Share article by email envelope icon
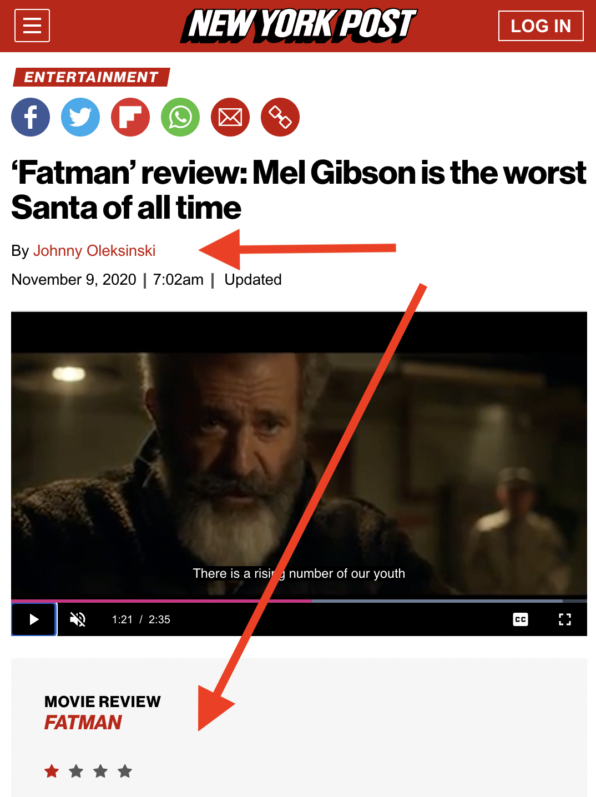This screenshot has width=596, height=797. (x=230, y=117)
